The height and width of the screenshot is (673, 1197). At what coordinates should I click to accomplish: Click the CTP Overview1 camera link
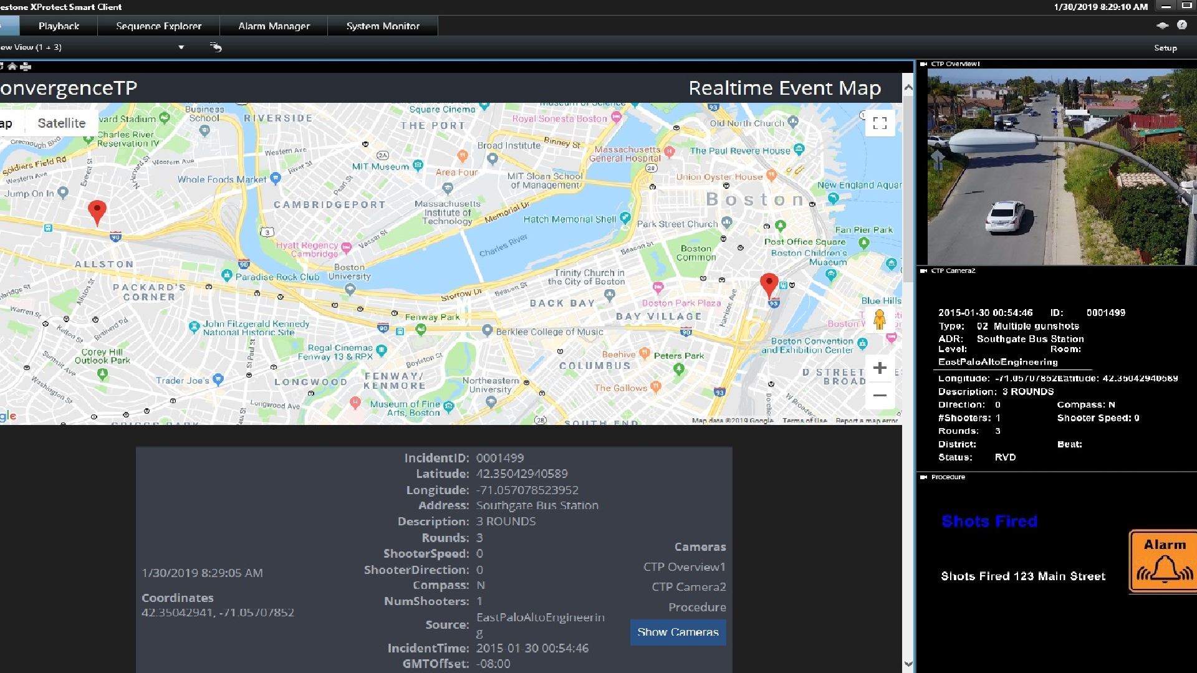(684, 567)
